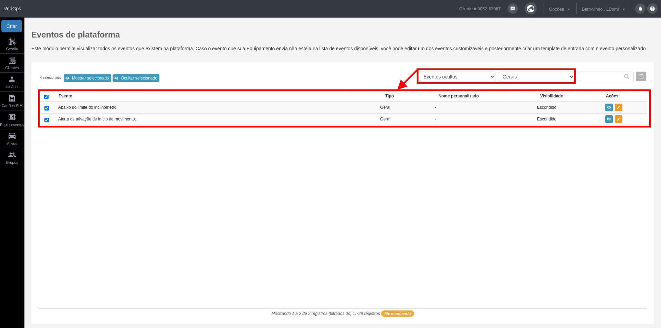Sort by the Tipo column header
This screenshot has width=661, height=328.
coord(389,96)
